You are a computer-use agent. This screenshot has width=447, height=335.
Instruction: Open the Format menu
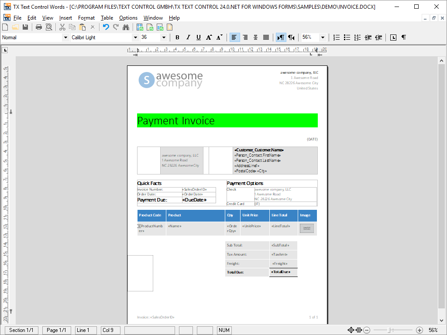[86, 18]
